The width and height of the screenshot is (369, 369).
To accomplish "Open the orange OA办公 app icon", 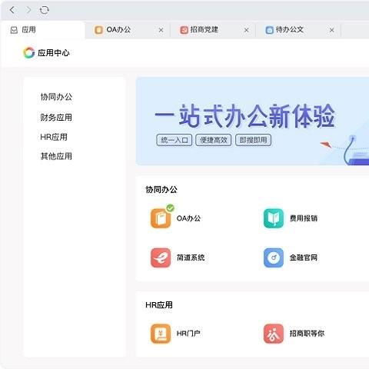I will [x=161, y=218].
